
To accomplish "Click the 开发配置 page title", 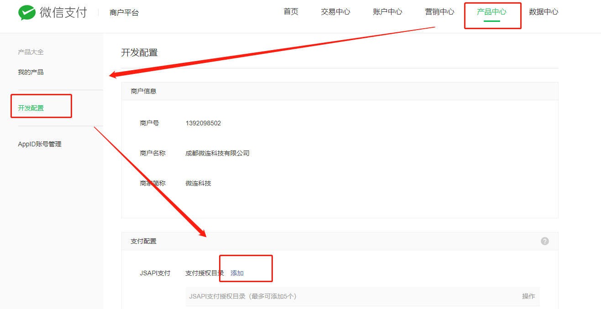I will click(140, 52).
